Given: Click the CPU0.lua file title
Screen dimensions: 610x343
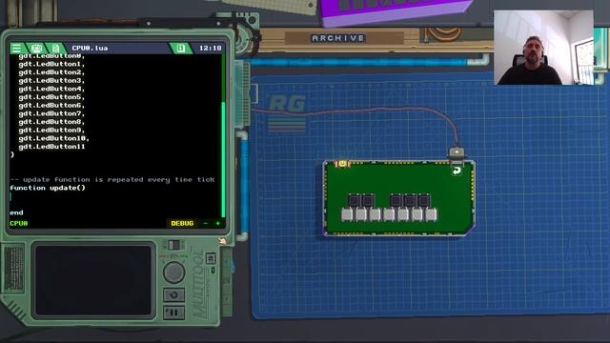Looking at the screenshot, I should 90,49.
